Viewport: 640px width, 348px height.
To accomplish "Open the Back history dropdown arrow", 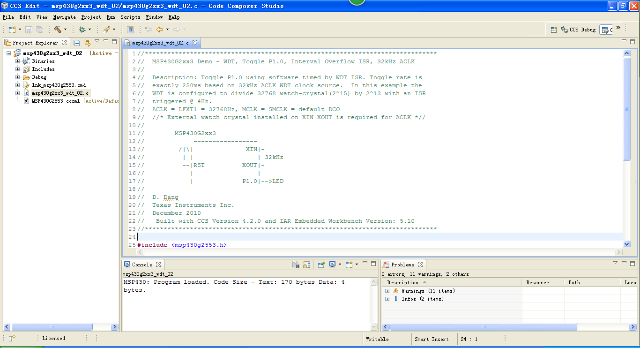I will (x=167, y=30).
